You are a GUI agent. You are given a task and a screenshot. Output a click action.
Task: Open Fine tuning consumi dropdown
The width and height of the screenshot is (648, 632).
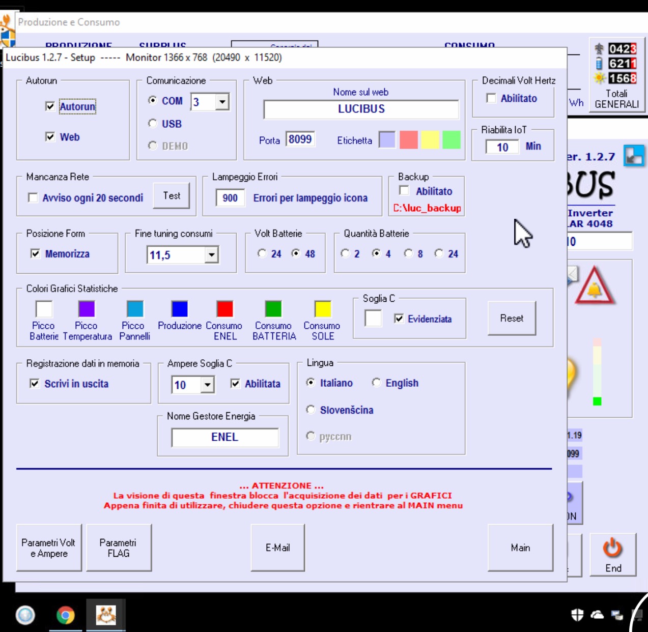point(211,255)
